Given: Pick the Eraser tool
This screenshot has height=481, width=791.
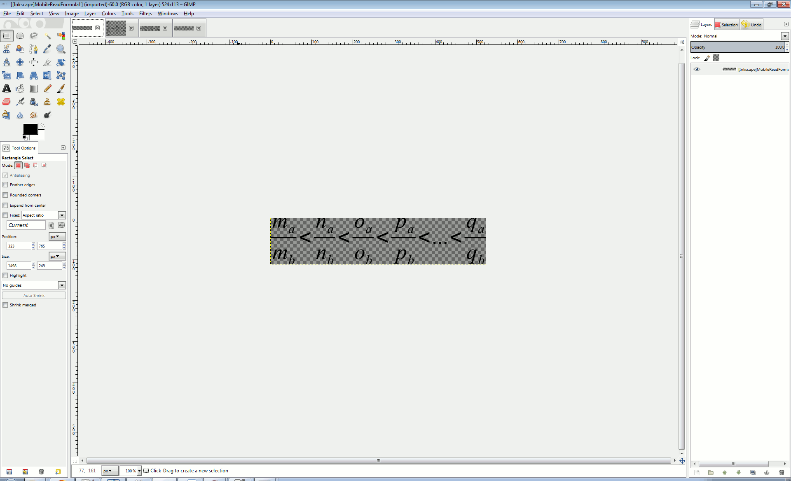Looking at the screenshot, I should click(7, 102).
